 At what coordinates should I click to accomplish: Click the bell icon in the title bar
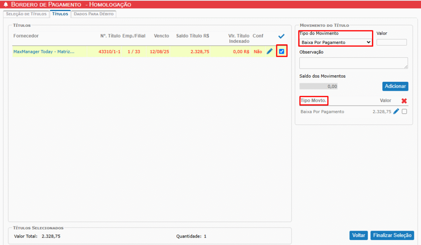click(6, 5)
